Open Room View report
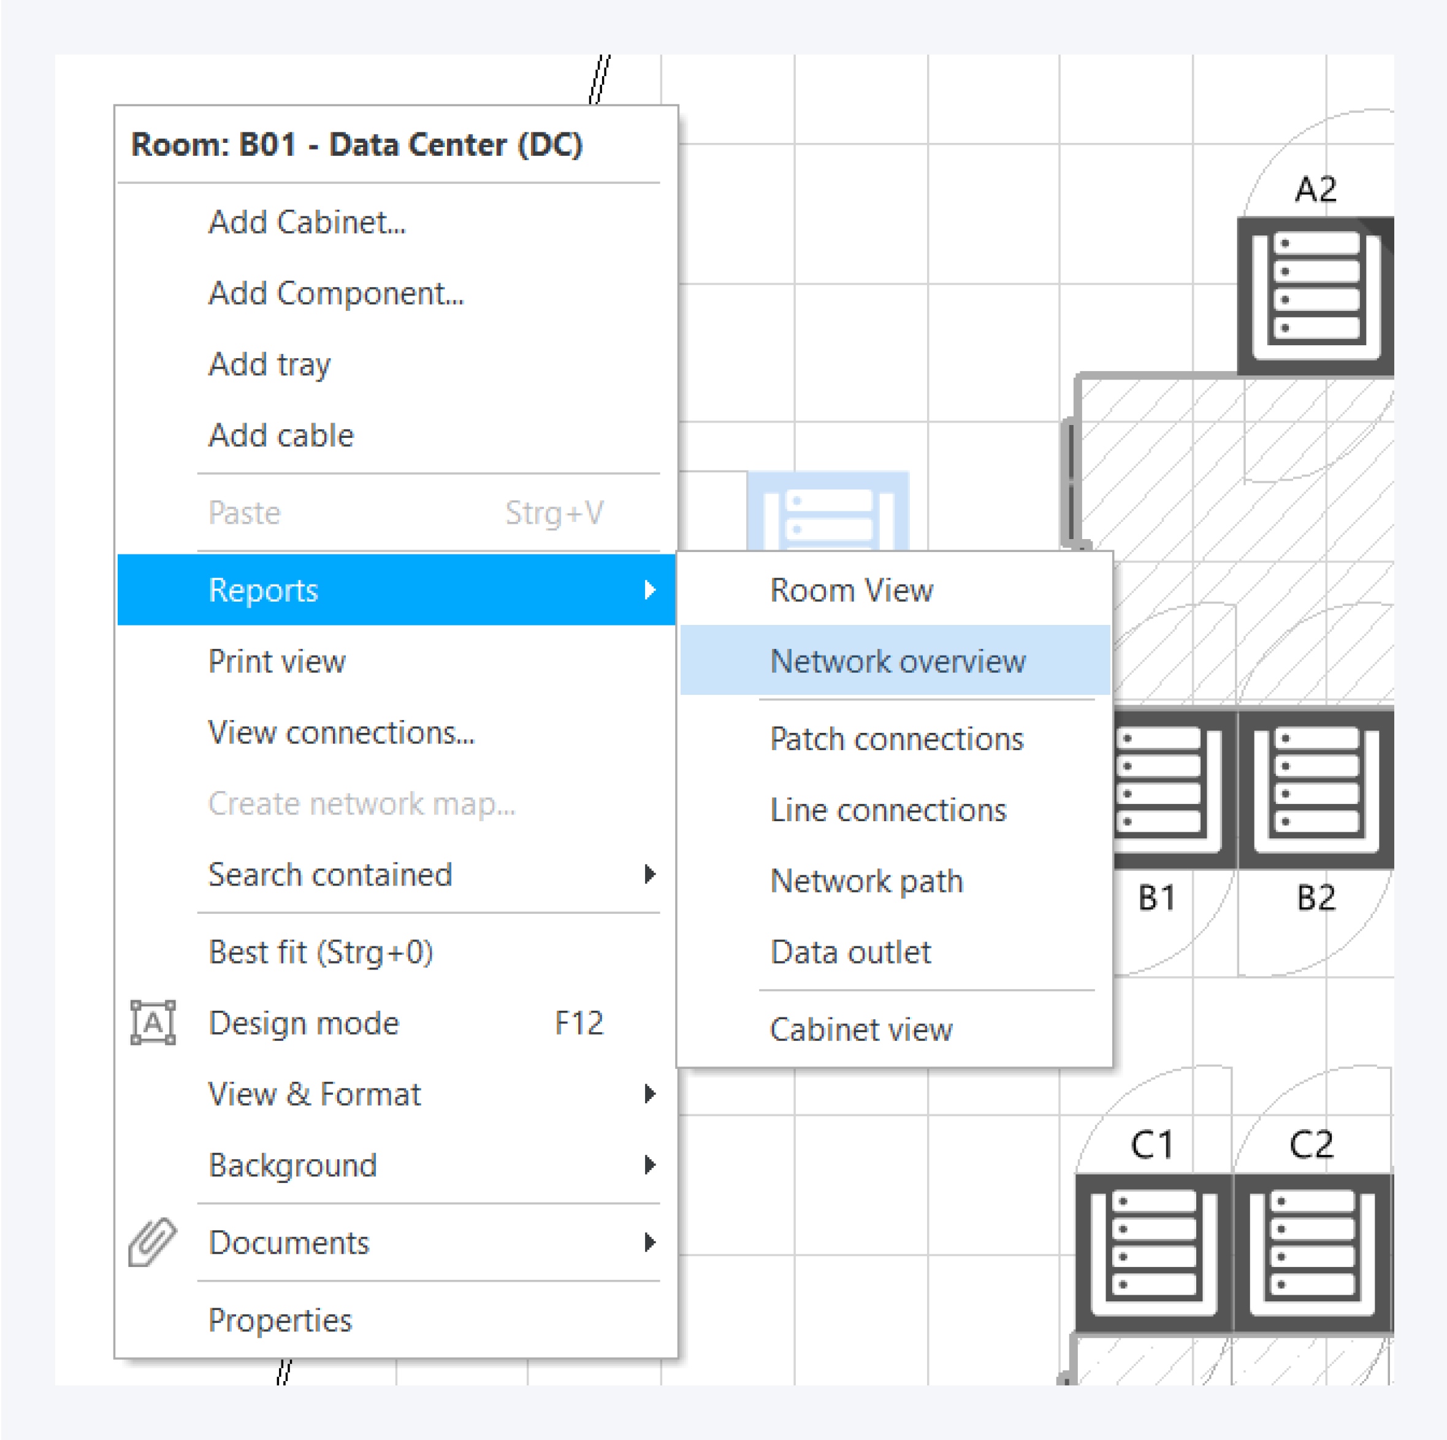 [x=852, y=591]
